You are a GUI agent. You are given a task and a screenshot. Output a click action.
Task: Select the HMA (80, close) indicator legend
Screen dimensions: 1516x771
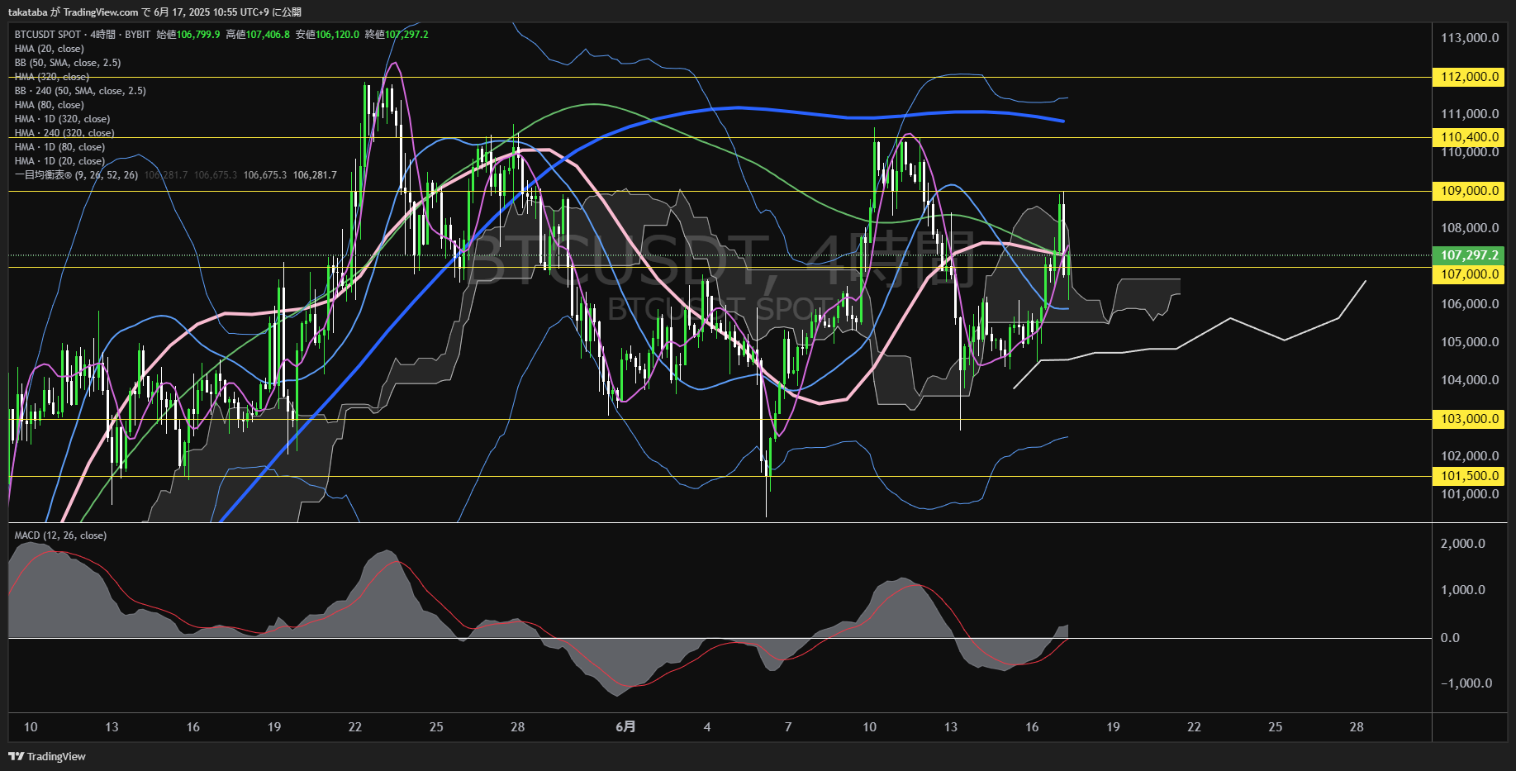click(50, 105)
